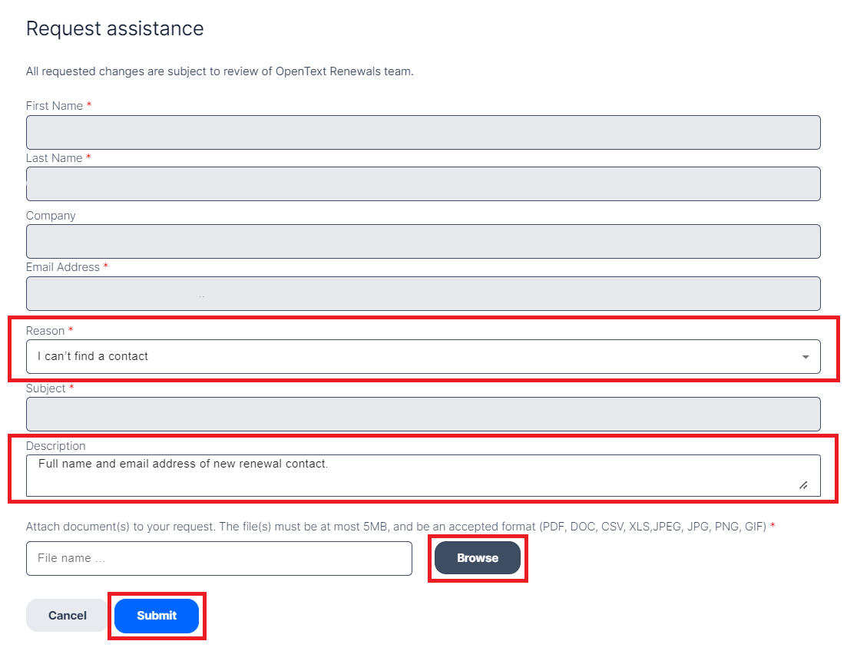Click the "Description" label text
This screenshot has width=847, height=651.
[55, 446]
